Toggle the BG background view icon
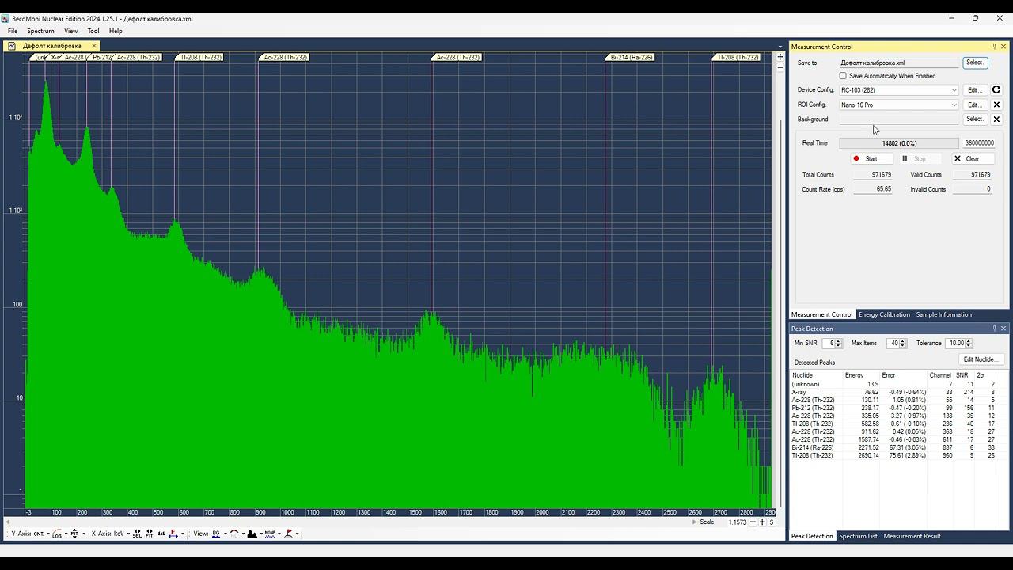This screenshot has height=570, width=1013. [x=216, y=534]
